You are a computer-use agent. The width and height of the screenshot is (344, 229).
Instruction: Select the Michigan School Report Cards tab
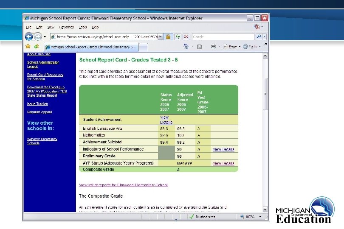[91, 47]
